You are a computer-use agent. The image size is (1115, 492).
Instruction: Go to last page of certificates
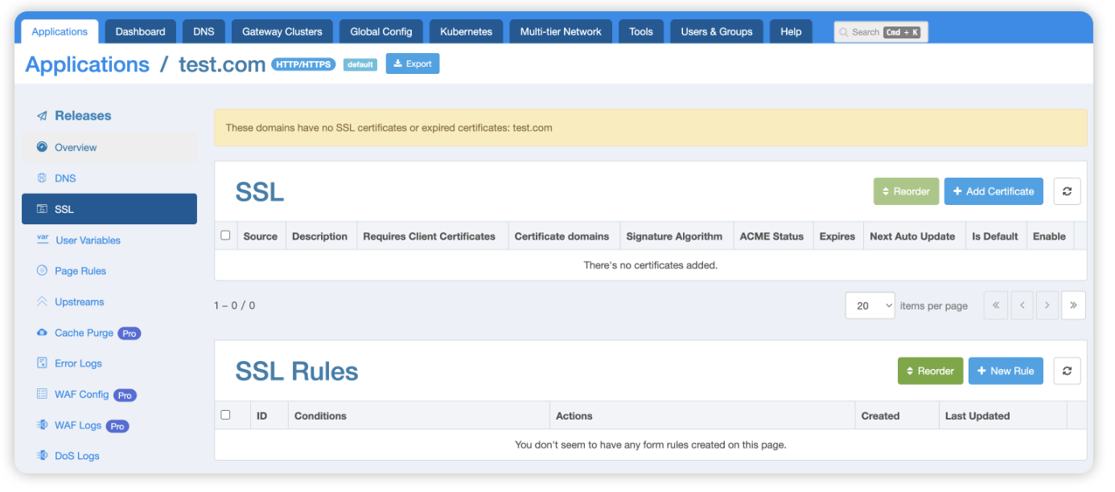pyautogui.click(x=1073, y=305)
